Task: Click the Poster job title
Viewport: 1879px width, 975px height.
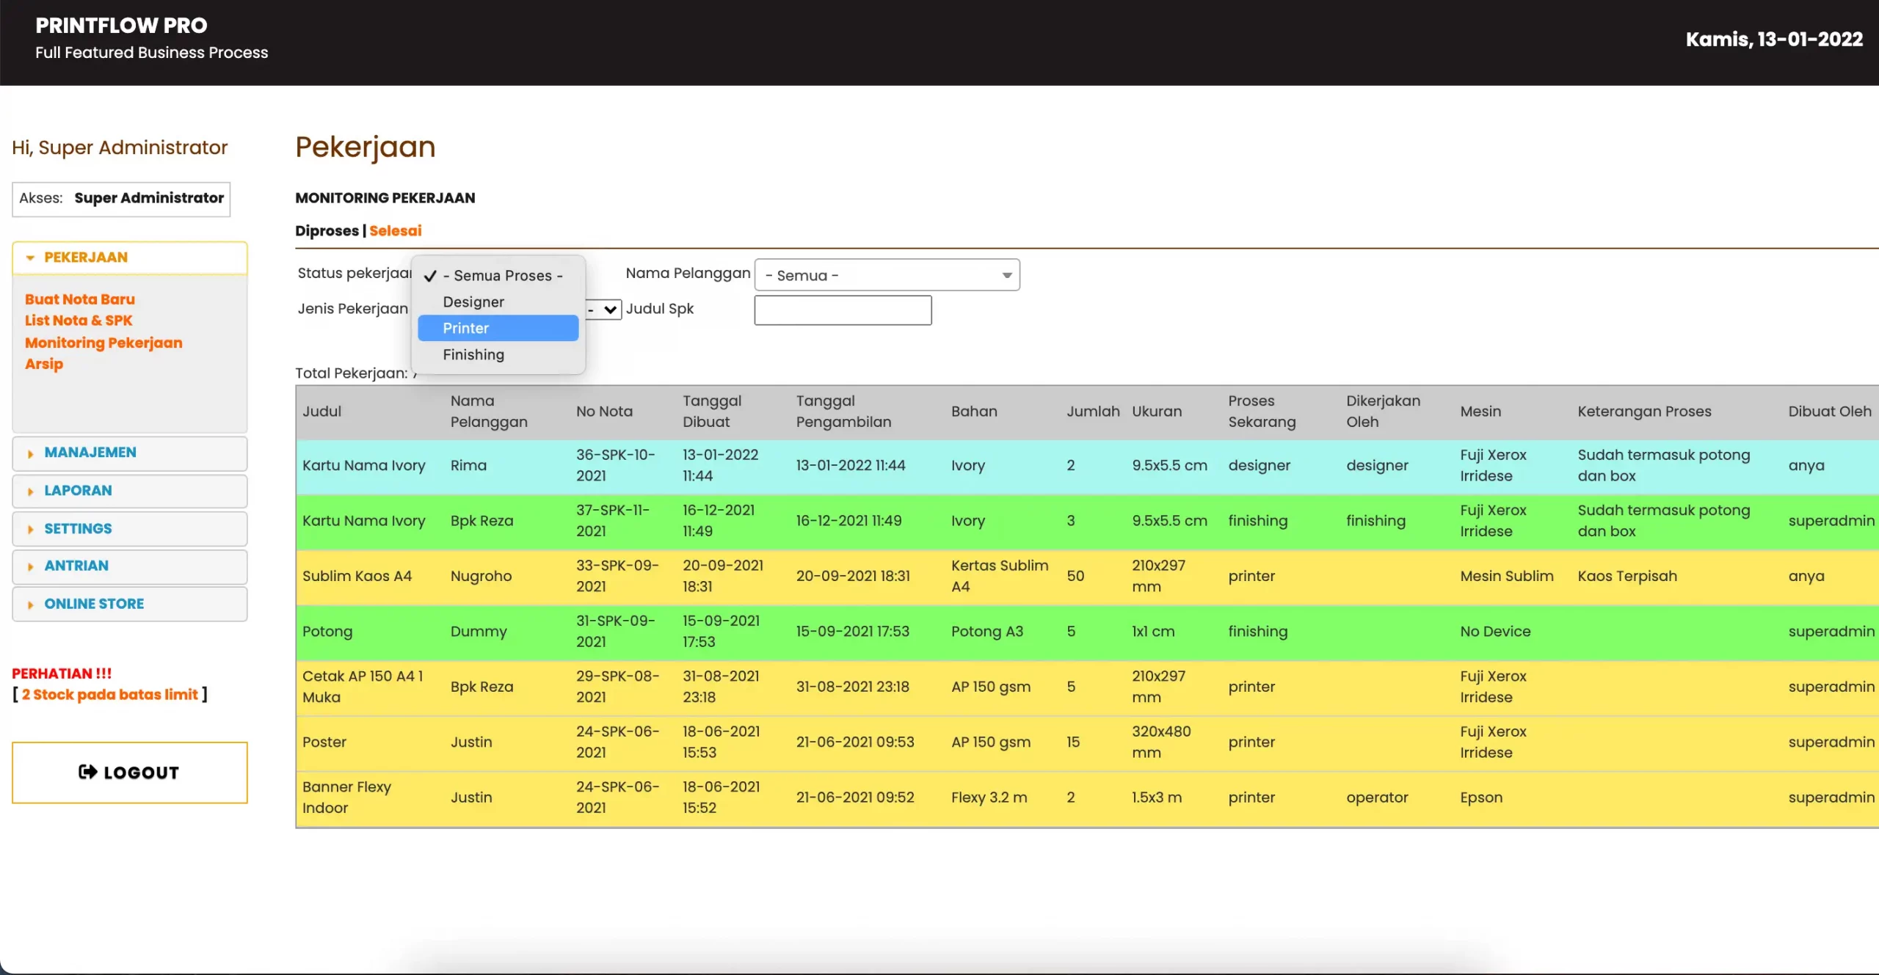Action: [x=324, y=742]
